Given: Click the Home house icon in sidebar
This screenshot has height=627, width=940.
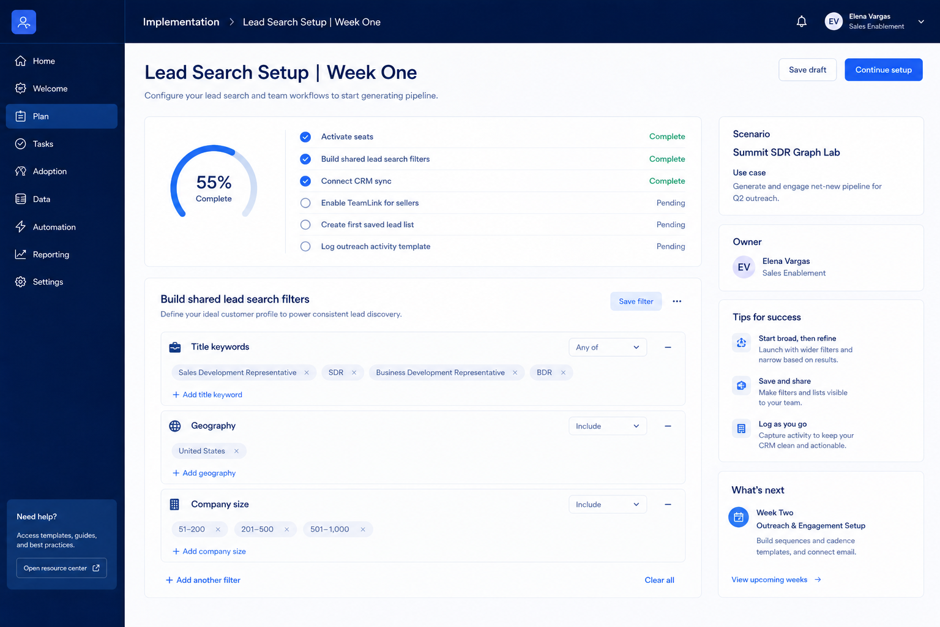Looking at the screenshot, I should (21, 61).
